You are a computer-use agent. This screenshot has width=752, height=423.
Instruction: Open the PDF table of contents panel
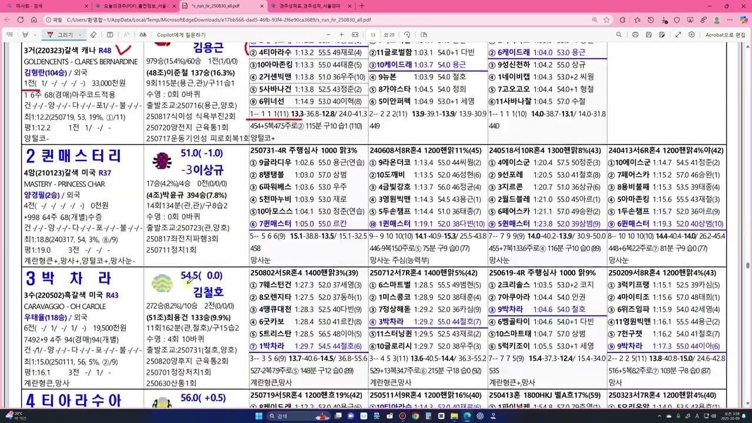9,35
